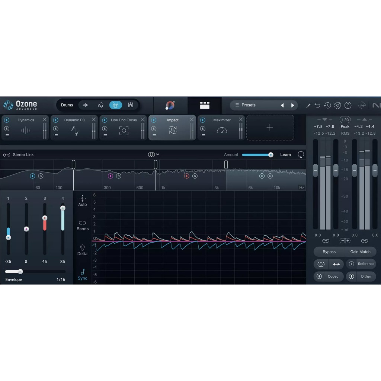
Task: Click the undo arrow icon
Action: [317, 105]
